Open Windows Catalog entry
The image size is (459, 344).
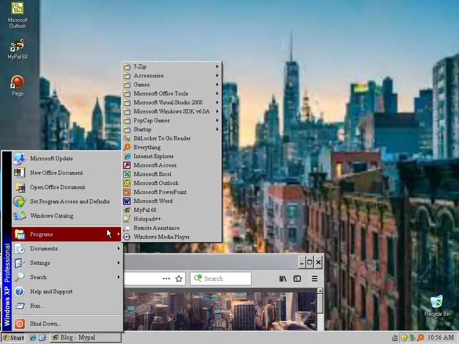point(66,216)
